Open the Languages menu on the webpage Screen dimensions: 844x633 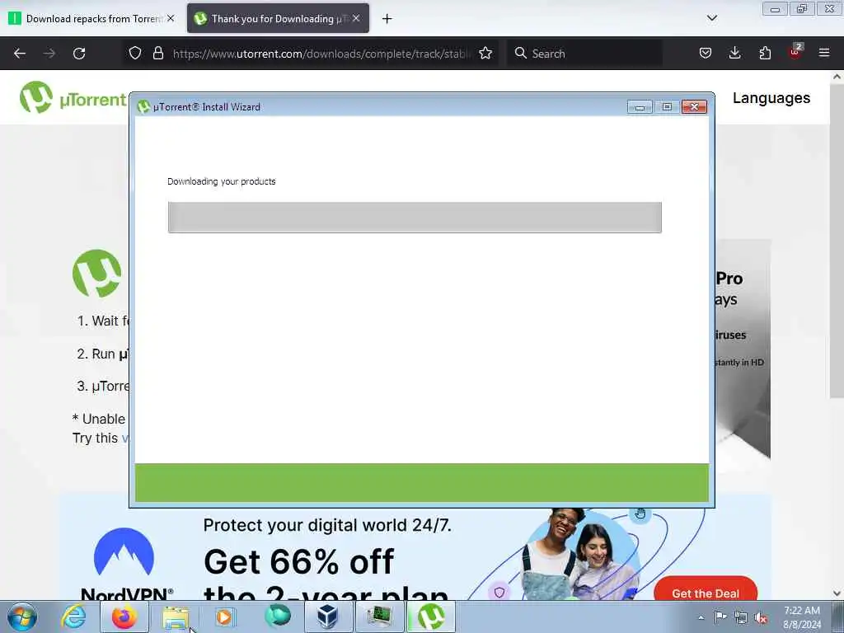tap(771, 98)
